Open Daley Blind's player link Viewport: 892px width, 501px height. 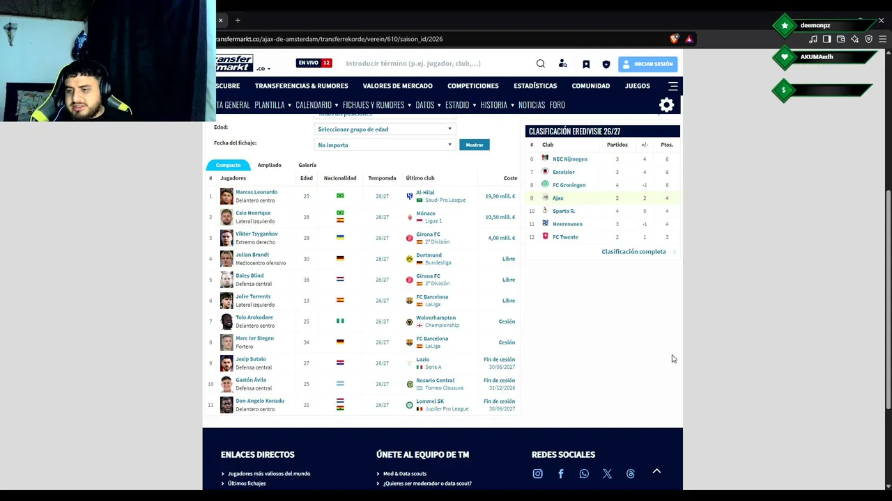click(x=249, y=276)
